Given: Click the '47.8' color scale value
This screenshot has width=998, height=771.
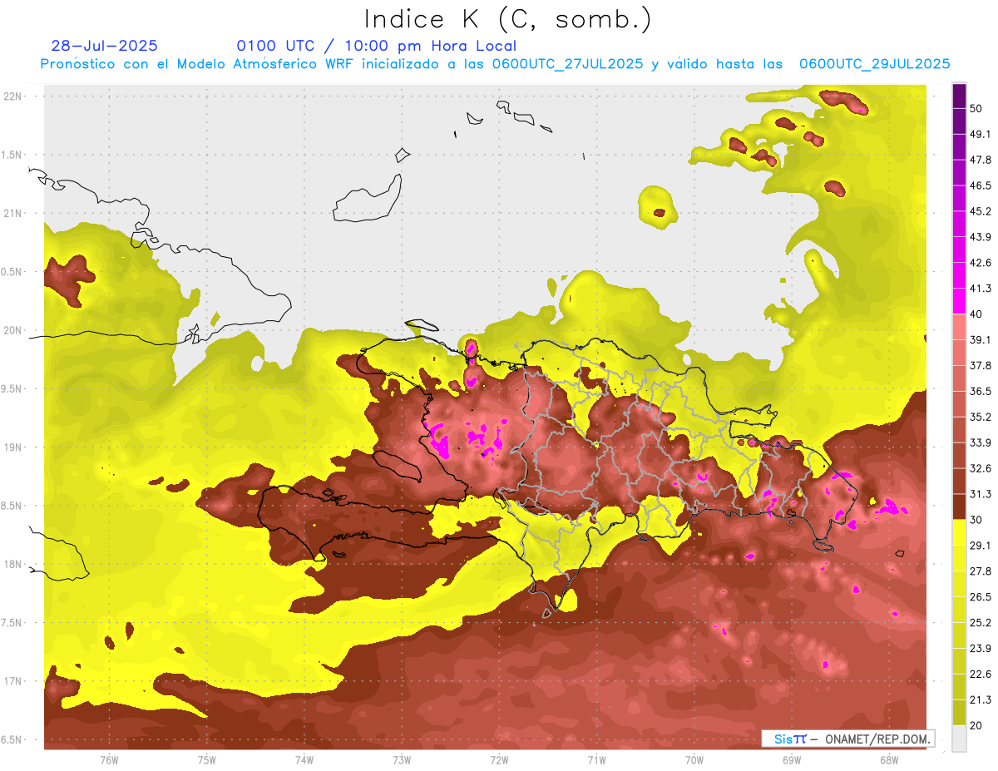Looking at the screenshot, I should tap(980, 160).
